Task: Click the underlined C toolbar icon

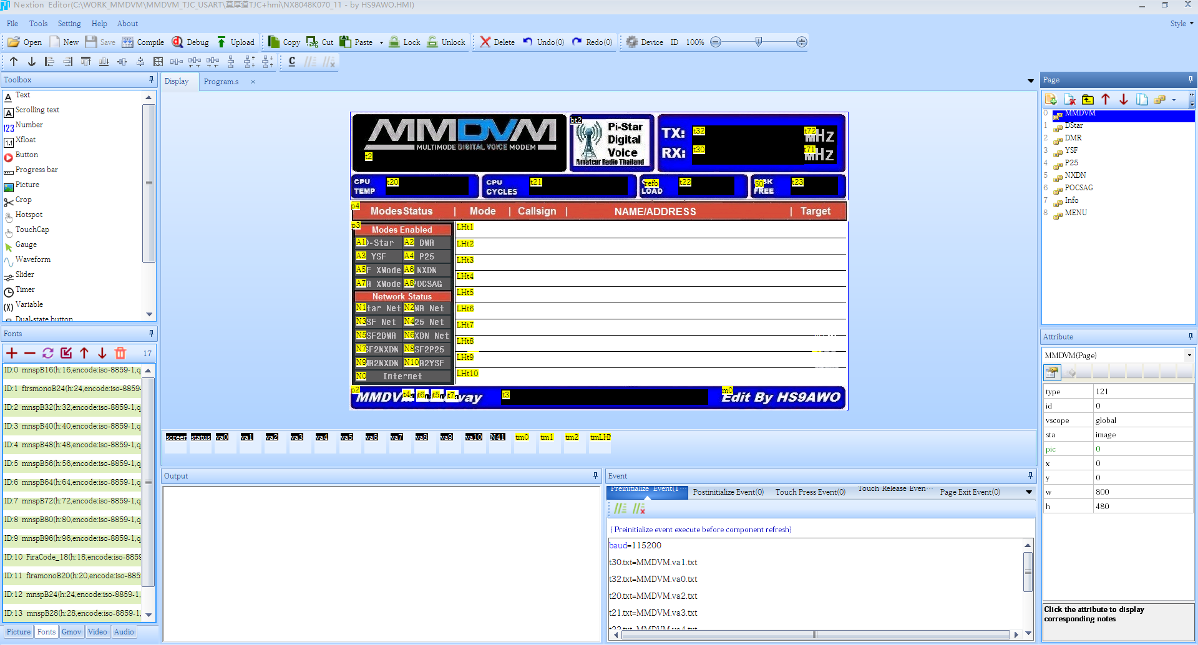Action: point(292,62)
